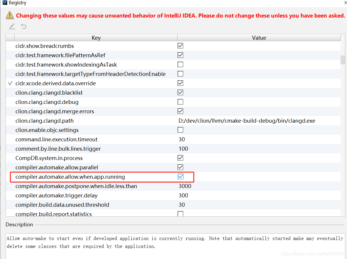Enable cidr.test.framework.showIndexingAsTask

coord(180,64)
